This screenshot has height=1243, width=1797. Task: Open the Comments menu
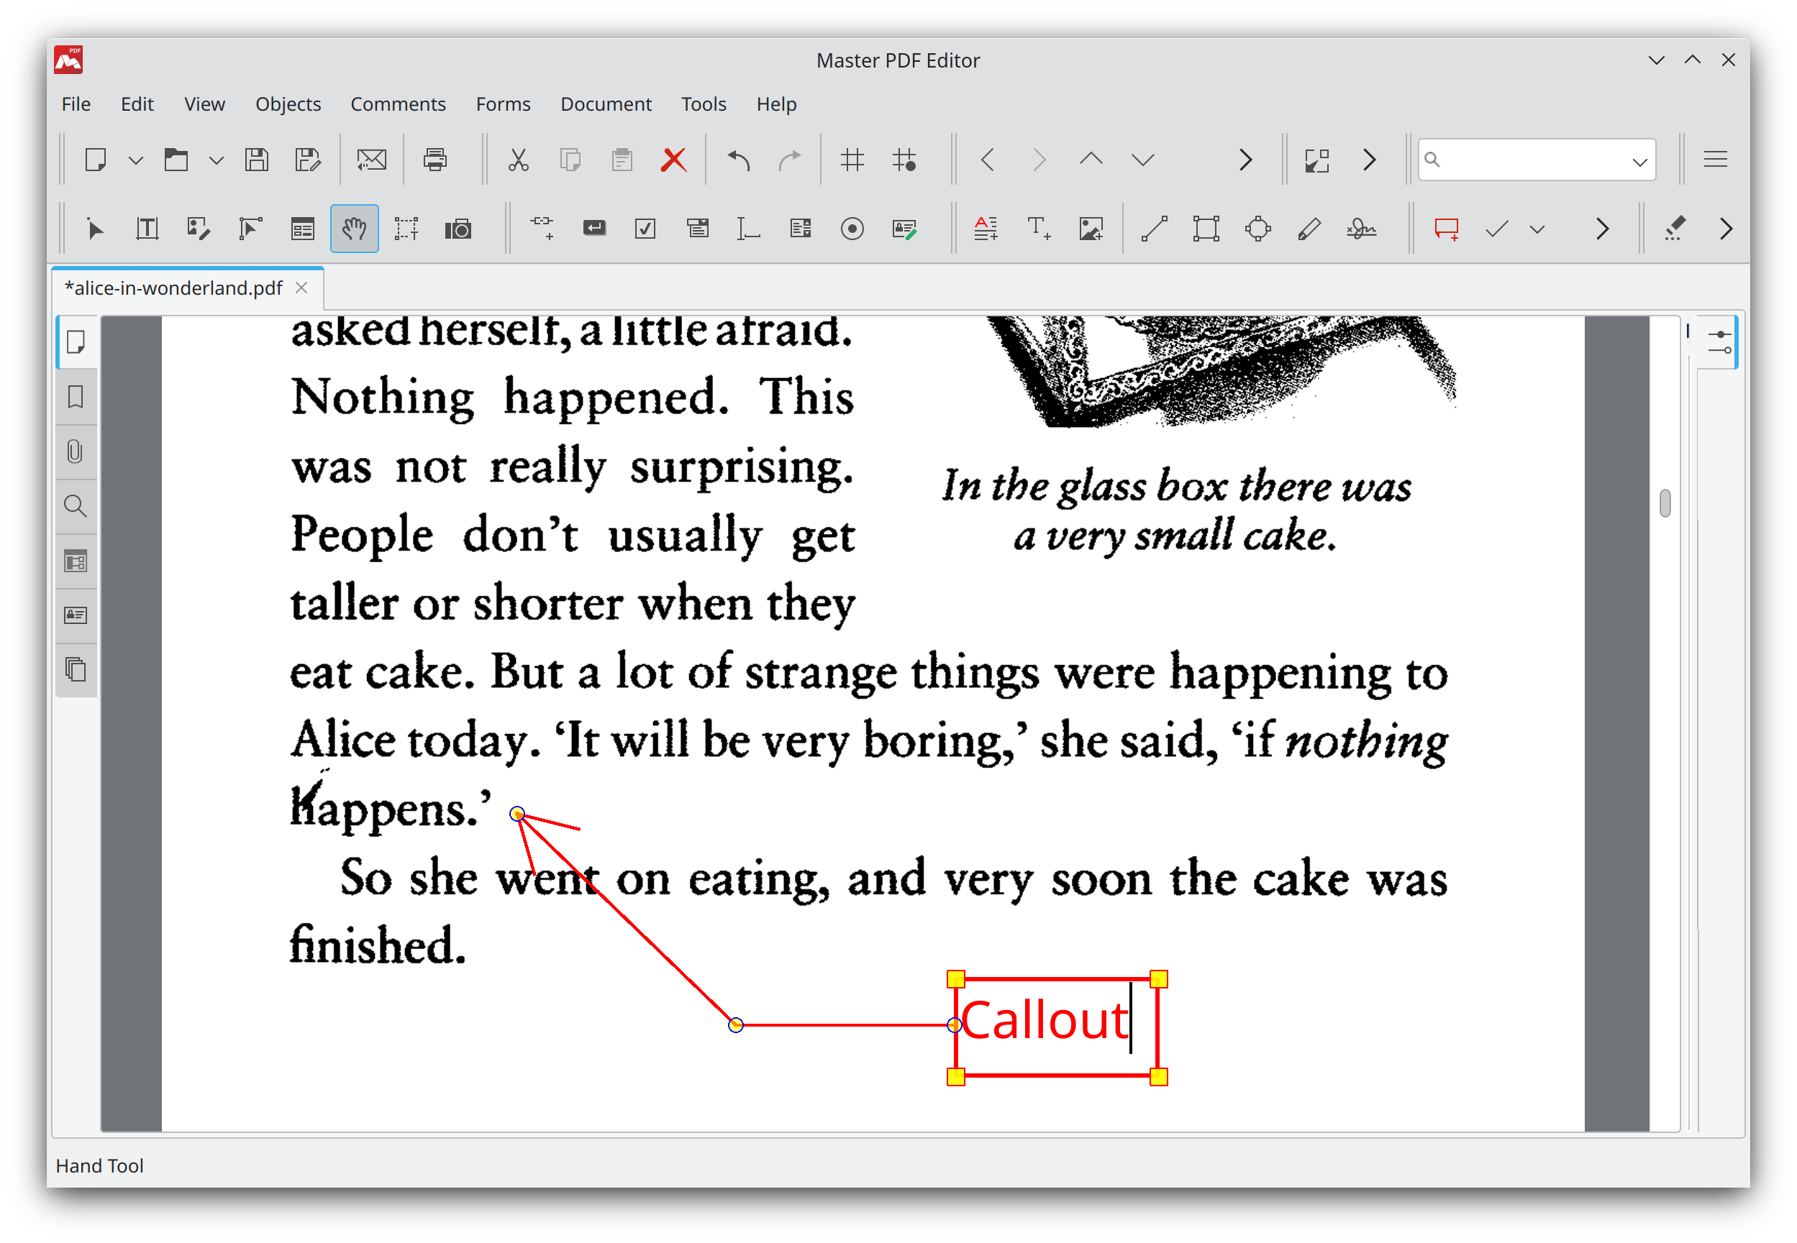(399, 104)
